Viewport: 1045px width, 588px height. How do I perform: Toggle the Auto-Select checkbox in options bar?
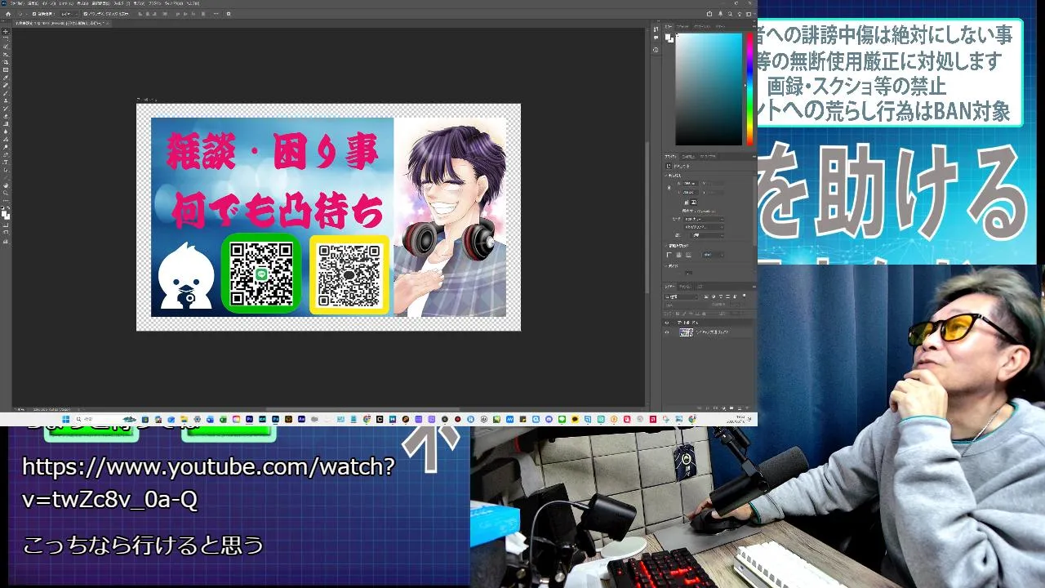click(x=34, y=14)
